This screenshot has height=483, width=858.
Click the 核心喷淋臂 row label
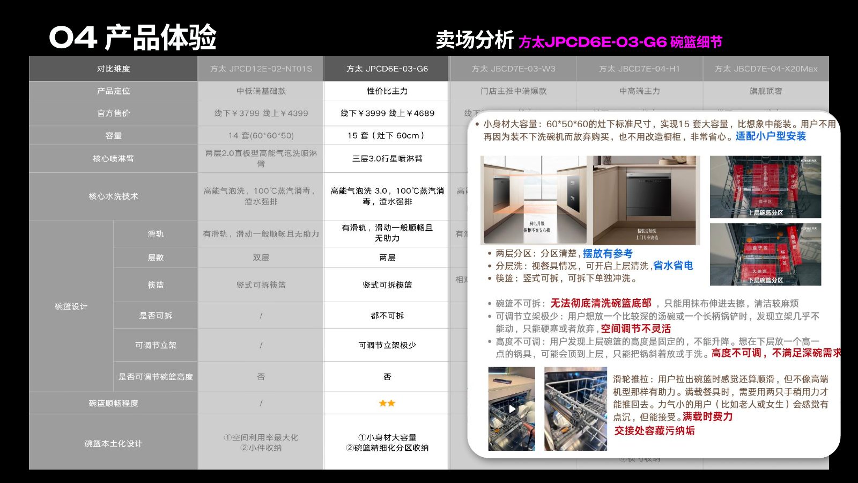coord(113,158)
